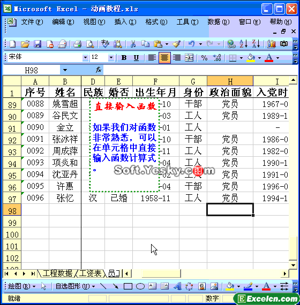Apply yellow fill color from toolbar
300x305 pixels.
(251, 58)
